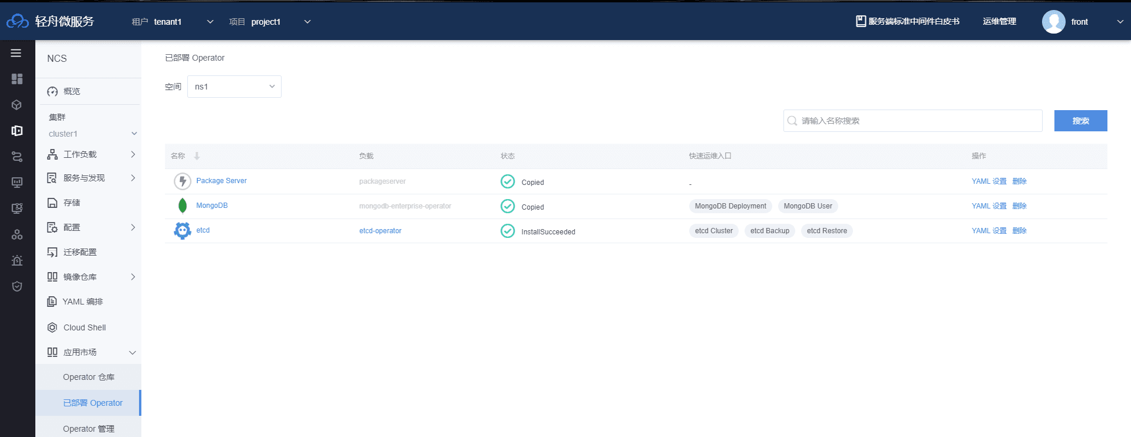Open the ns1 namespace dropdown
Screen dimensions: 1131x437
[234, 87]
